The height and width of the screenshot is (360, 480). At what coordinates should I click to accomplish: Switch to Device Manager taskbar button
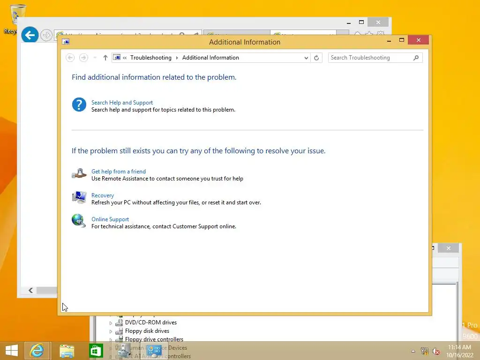tap(124, 351)
